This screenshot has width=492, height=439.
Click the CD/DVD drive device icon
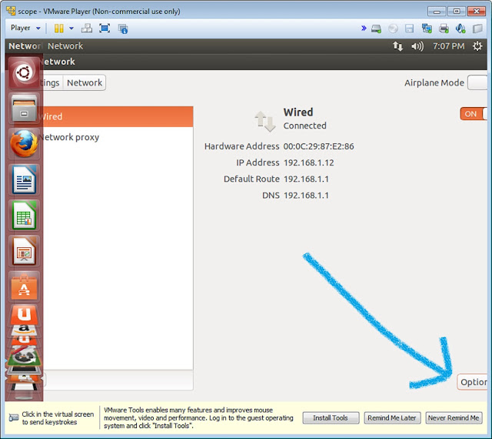pos(393,28)
